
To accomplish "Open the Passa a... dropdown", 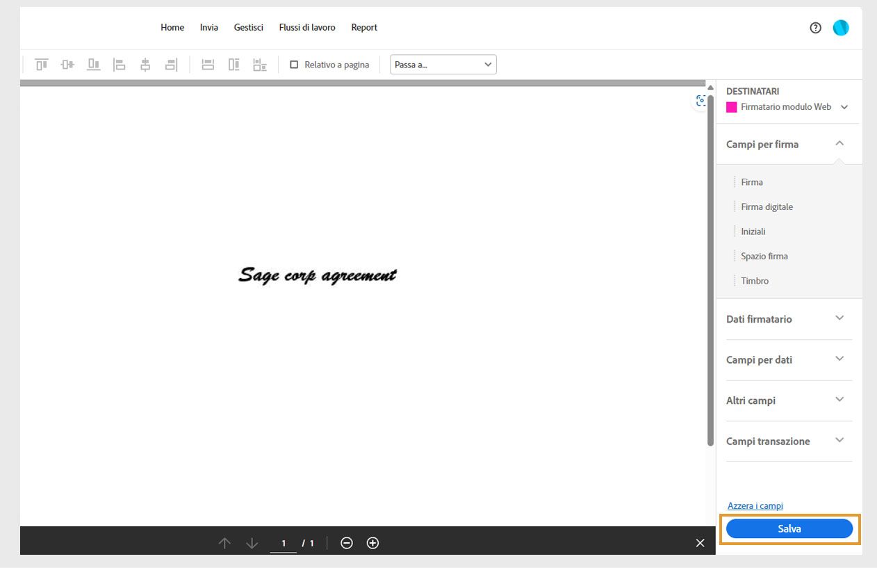I will click(443, 65).
